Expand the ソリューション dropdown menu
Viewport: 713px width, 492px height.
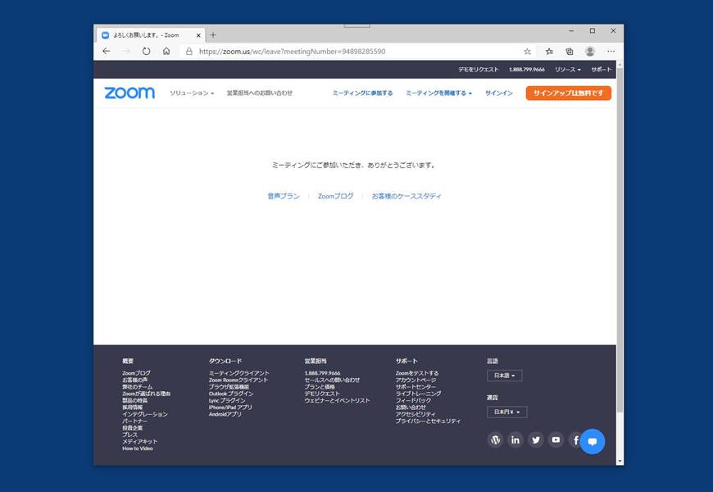click(192, 93)
